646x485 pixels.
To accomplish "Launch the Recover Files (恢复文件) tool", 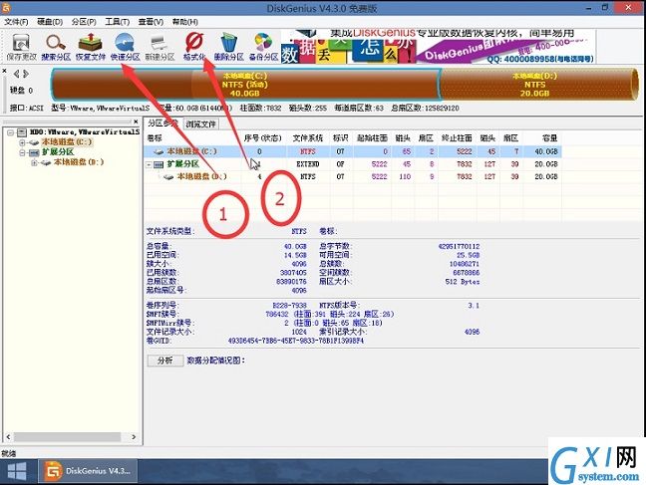I will (91, 48).
